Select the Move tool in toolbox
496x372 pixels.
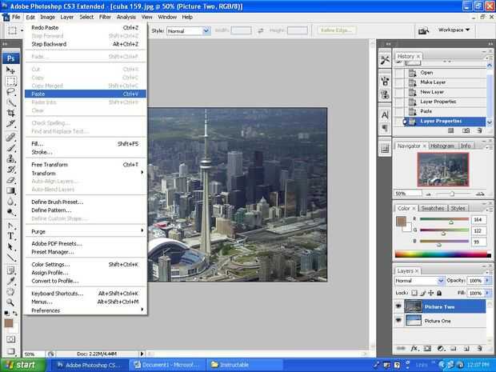coord(11,70)
